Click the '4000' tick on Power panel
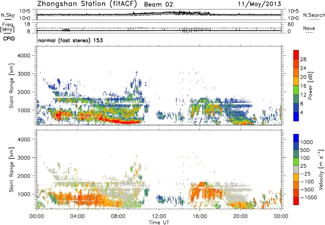Image resolution: width=325 pixels, height=225 pixels. coord(24,56)
